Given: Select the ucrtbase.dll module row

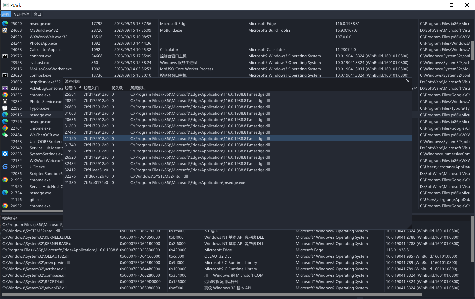Looking at the screenshot, I should pyautogui.click(x=236, y=269).
